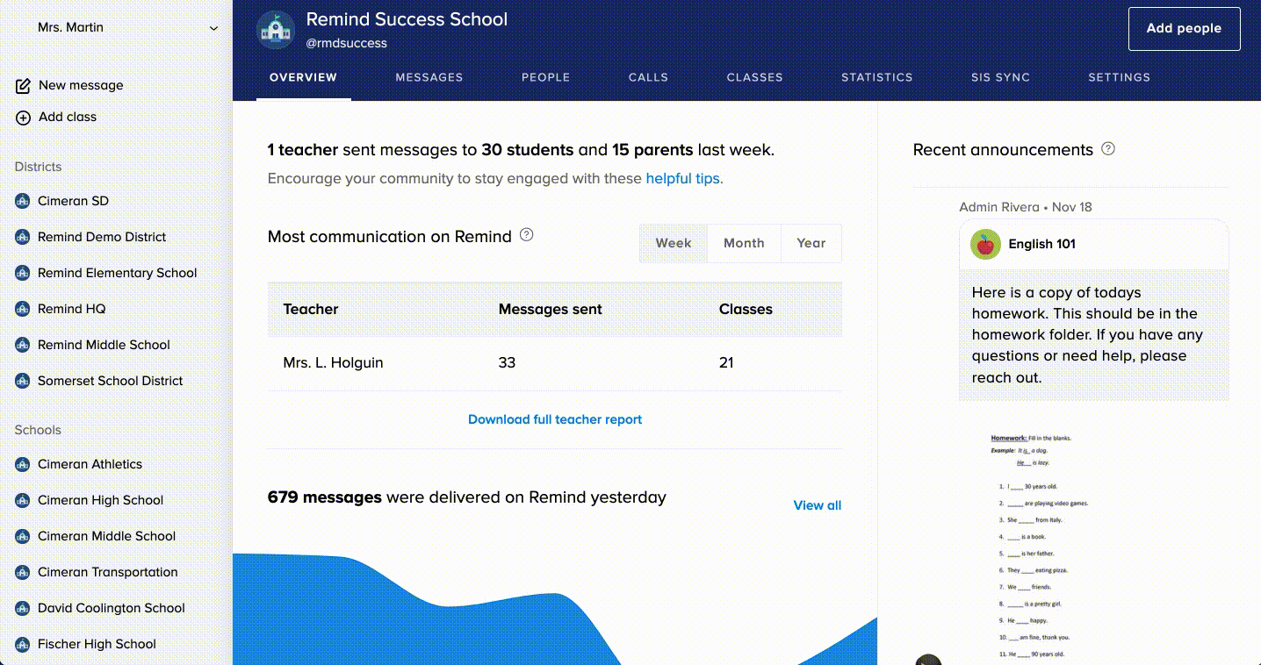Click help icon beside Most communication on Remind

pos(527,235)
